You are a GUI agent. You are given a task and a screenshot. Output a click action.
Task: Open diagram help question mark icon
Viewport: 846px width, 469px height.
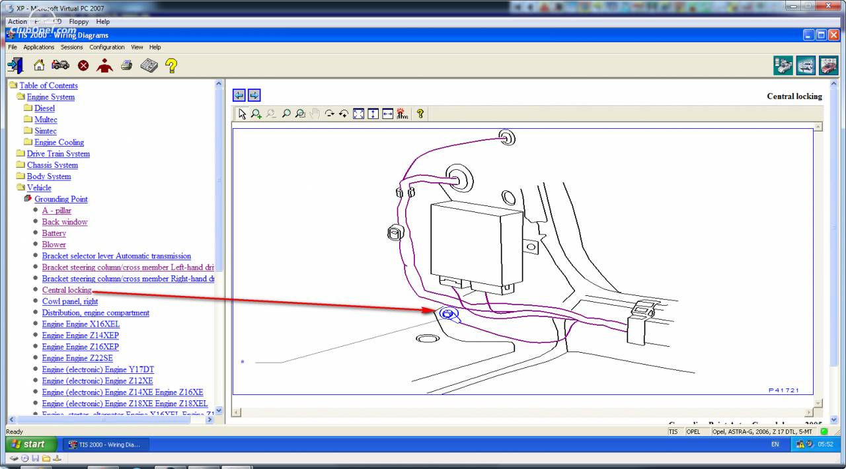pyautogui.click(x=420, y=114)
